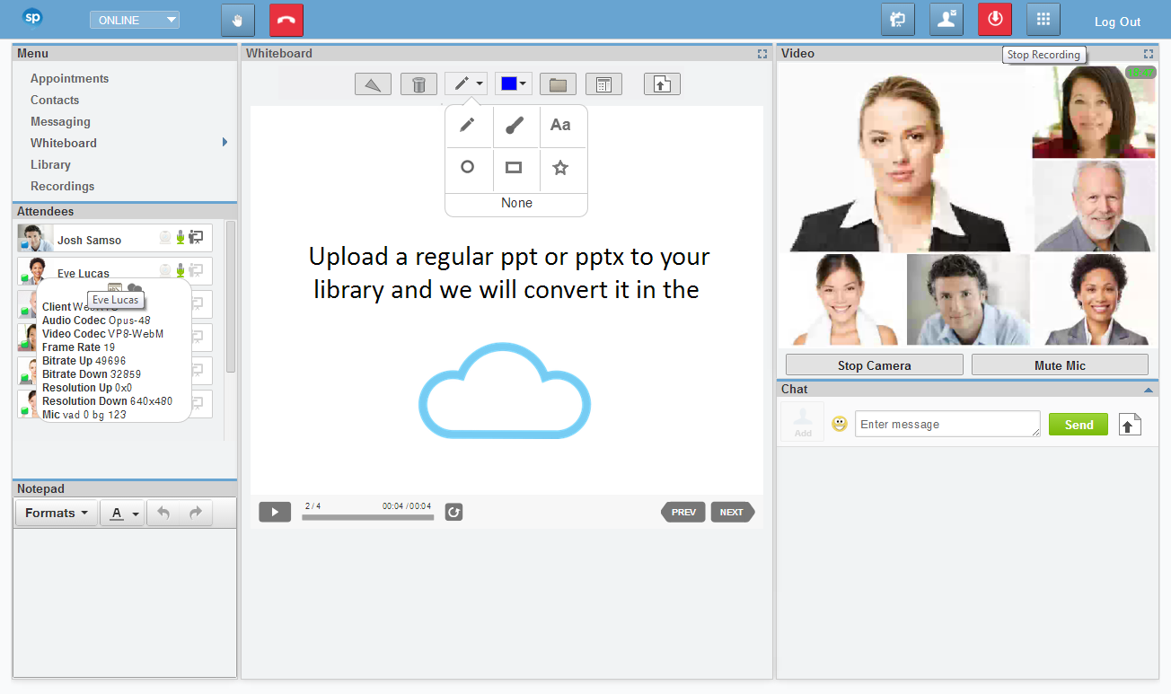
Task: Select the star shape tool
Action: (560, 168)
